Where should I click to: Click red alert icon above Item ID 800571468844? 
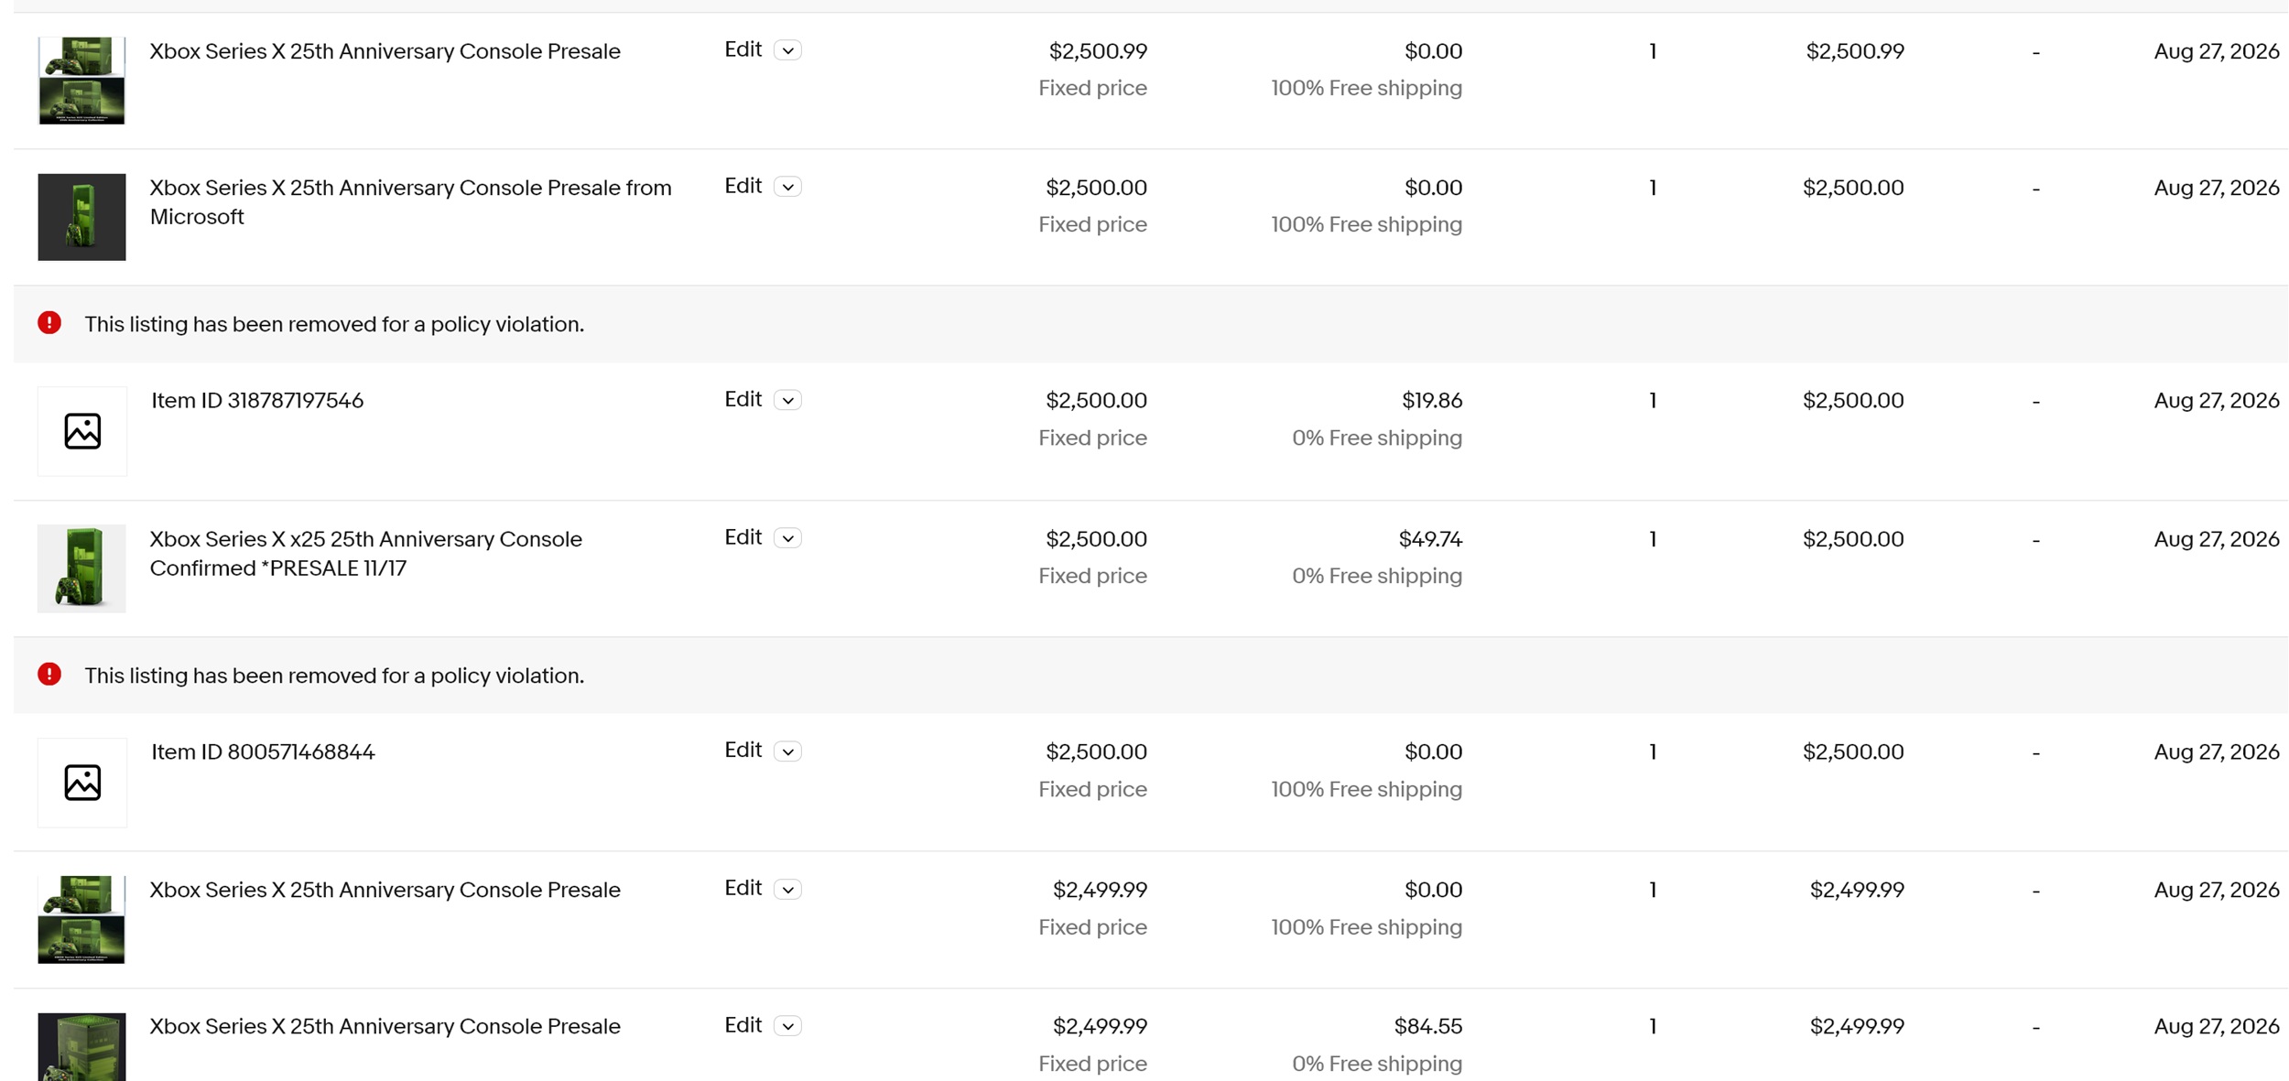point(49,675)
